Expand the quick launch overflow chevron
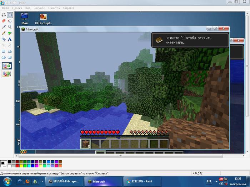This screenshot has width=250, height=187. 42,181
